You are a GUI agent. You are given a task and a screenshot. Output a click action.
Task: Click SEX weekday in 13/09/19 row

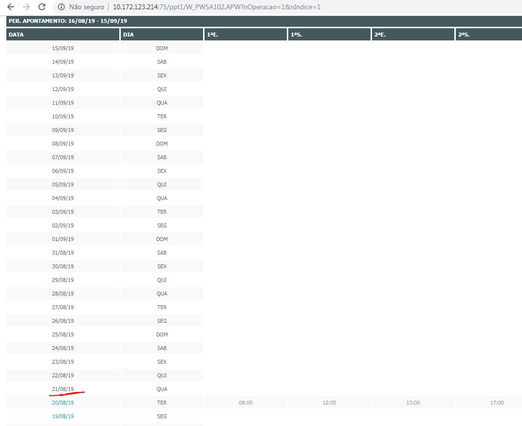coord(162,75)
